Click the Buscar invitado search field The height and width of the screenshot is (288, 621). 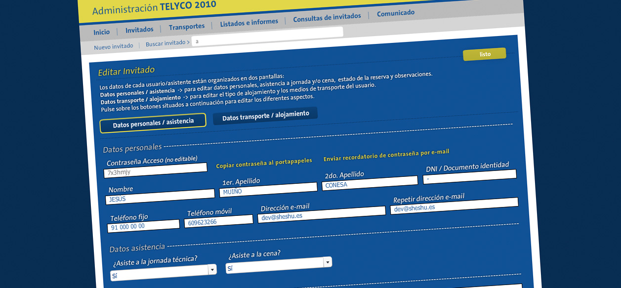tap(267, 37)
